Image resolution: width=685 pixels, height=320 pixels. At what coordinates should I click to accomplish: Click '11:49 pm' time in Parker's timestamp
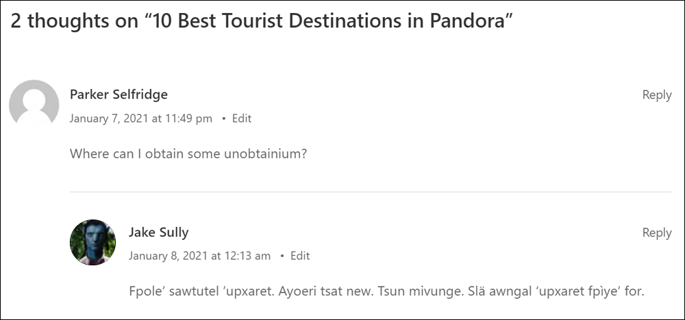188,118
